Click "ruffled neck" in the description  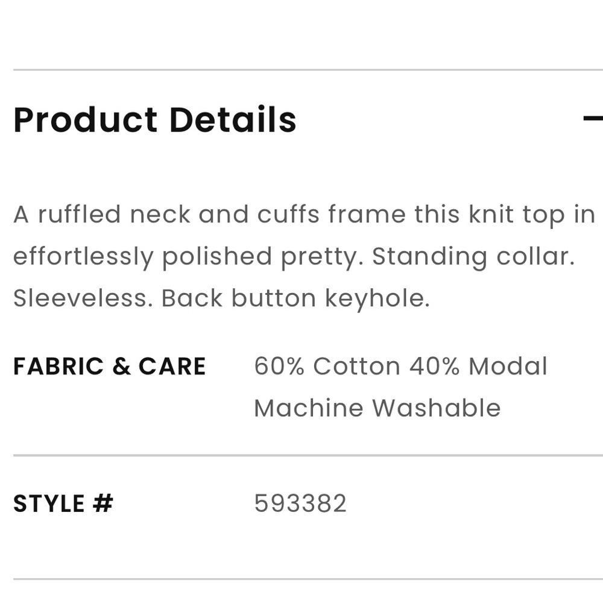(x=115, y=215)
